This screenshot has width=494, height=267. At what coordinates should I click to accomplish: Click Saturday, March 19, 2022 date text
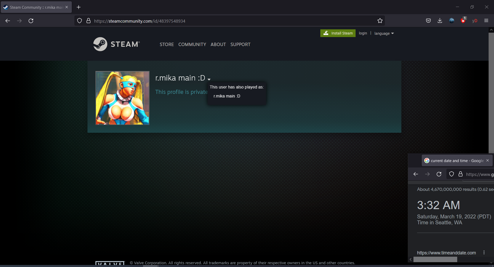click(x=454, y=217)
